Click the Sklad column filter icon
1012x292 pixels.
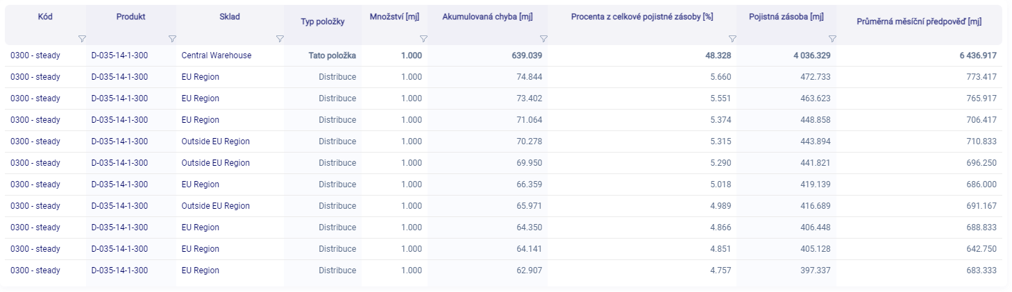coord(280,39)
